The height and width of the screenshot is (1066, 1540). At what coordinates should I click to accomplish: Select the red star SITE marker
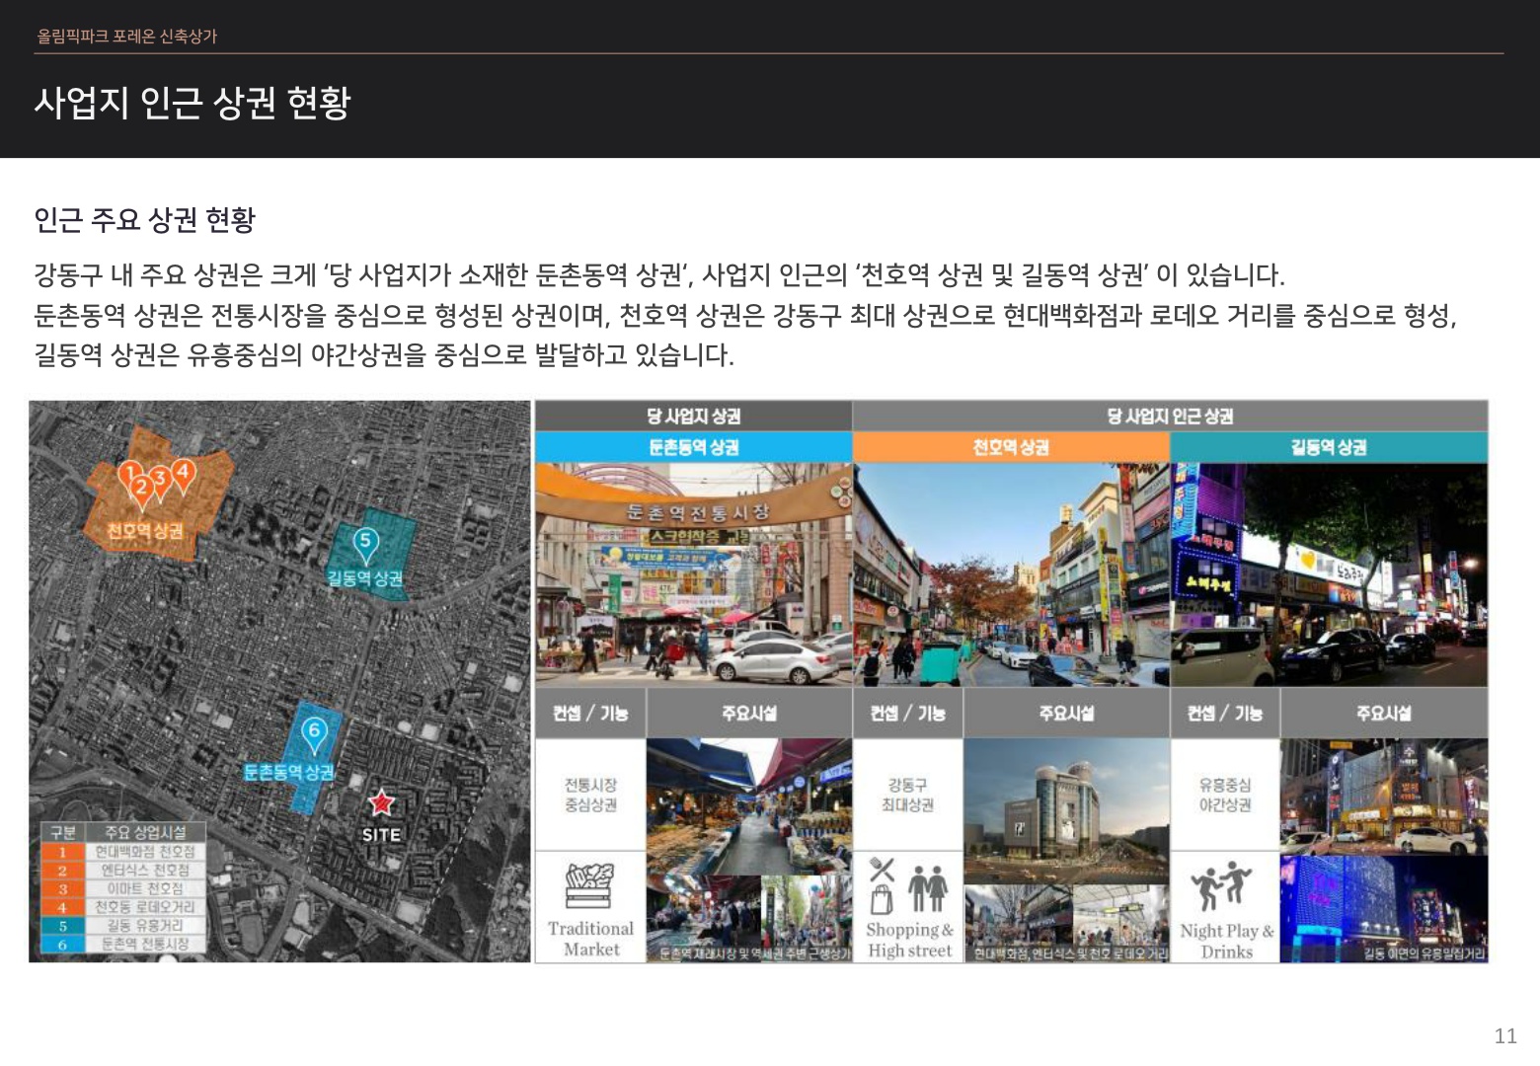[x=381, y=802]
